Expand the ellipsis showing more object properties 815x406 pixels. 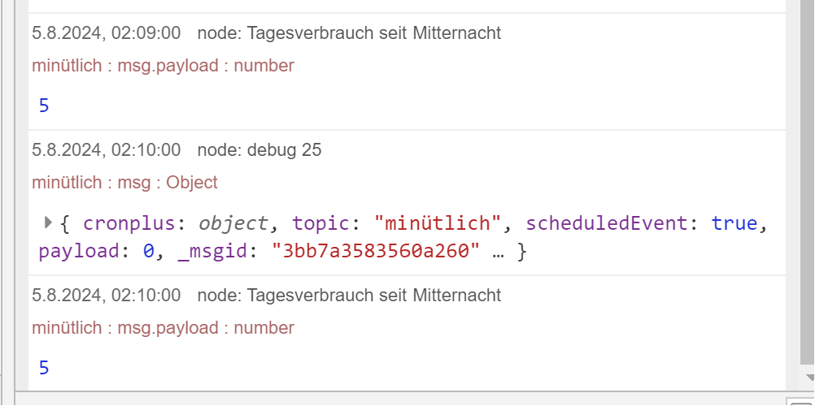(498, 253)
